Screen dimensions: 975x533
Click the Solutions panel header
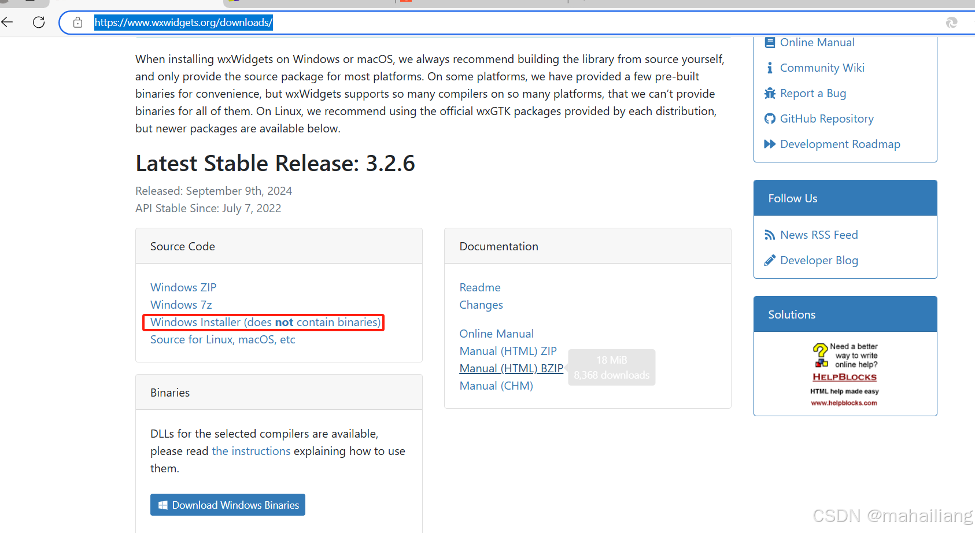point(845,314)
